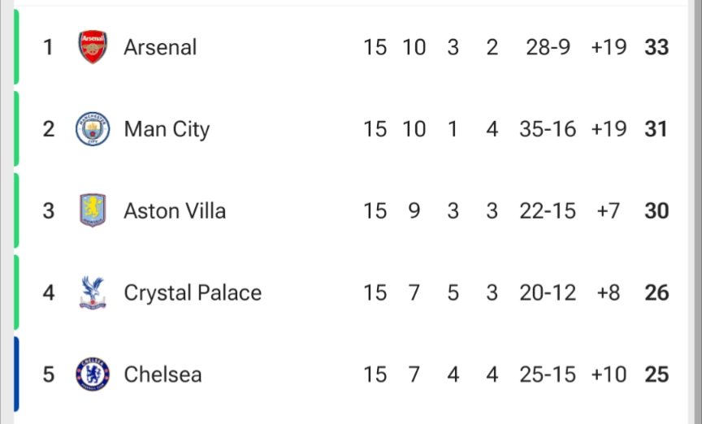
Task: Select the Chelsea team name
Action: 162,374
